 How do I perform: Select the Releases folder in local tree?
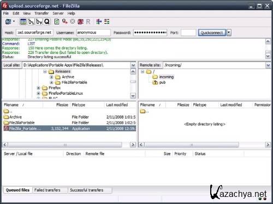tap(63, 72)
